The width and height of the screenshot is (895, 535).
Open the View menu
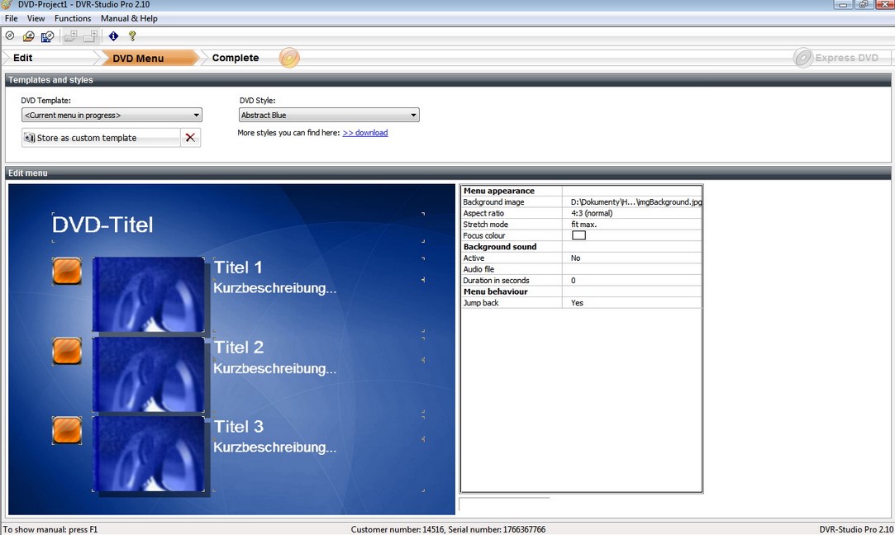pyautogui.click(x=36, y=18)
